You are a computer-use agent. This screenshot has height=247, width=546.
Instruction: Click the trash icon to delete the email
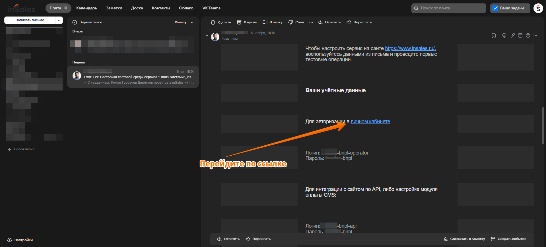[213, 22]
